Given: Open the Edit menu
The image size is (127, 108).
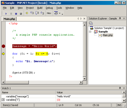Looking at the screenshot, I should pyautogui.click(x=12, y=8).
